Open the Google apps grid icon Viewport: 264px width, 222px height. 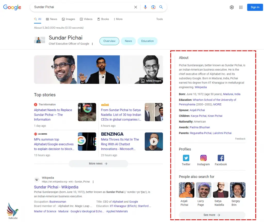pyautogui.click(x=241, y=7)
